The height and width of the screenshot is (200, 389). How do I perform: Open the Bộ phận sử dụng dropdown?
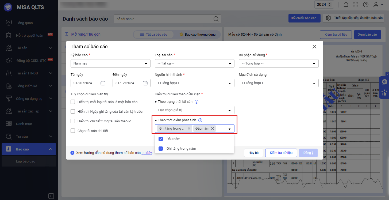point(278,64)
